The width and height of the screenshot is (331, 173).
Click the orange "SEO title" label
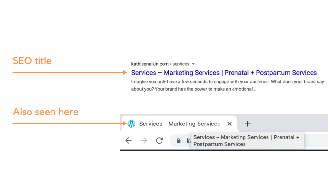[x=32, y=61]
